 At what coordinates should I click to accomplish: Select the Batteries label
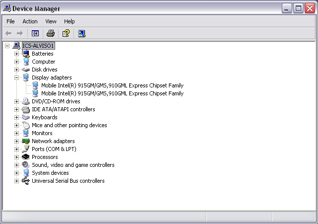43,54
